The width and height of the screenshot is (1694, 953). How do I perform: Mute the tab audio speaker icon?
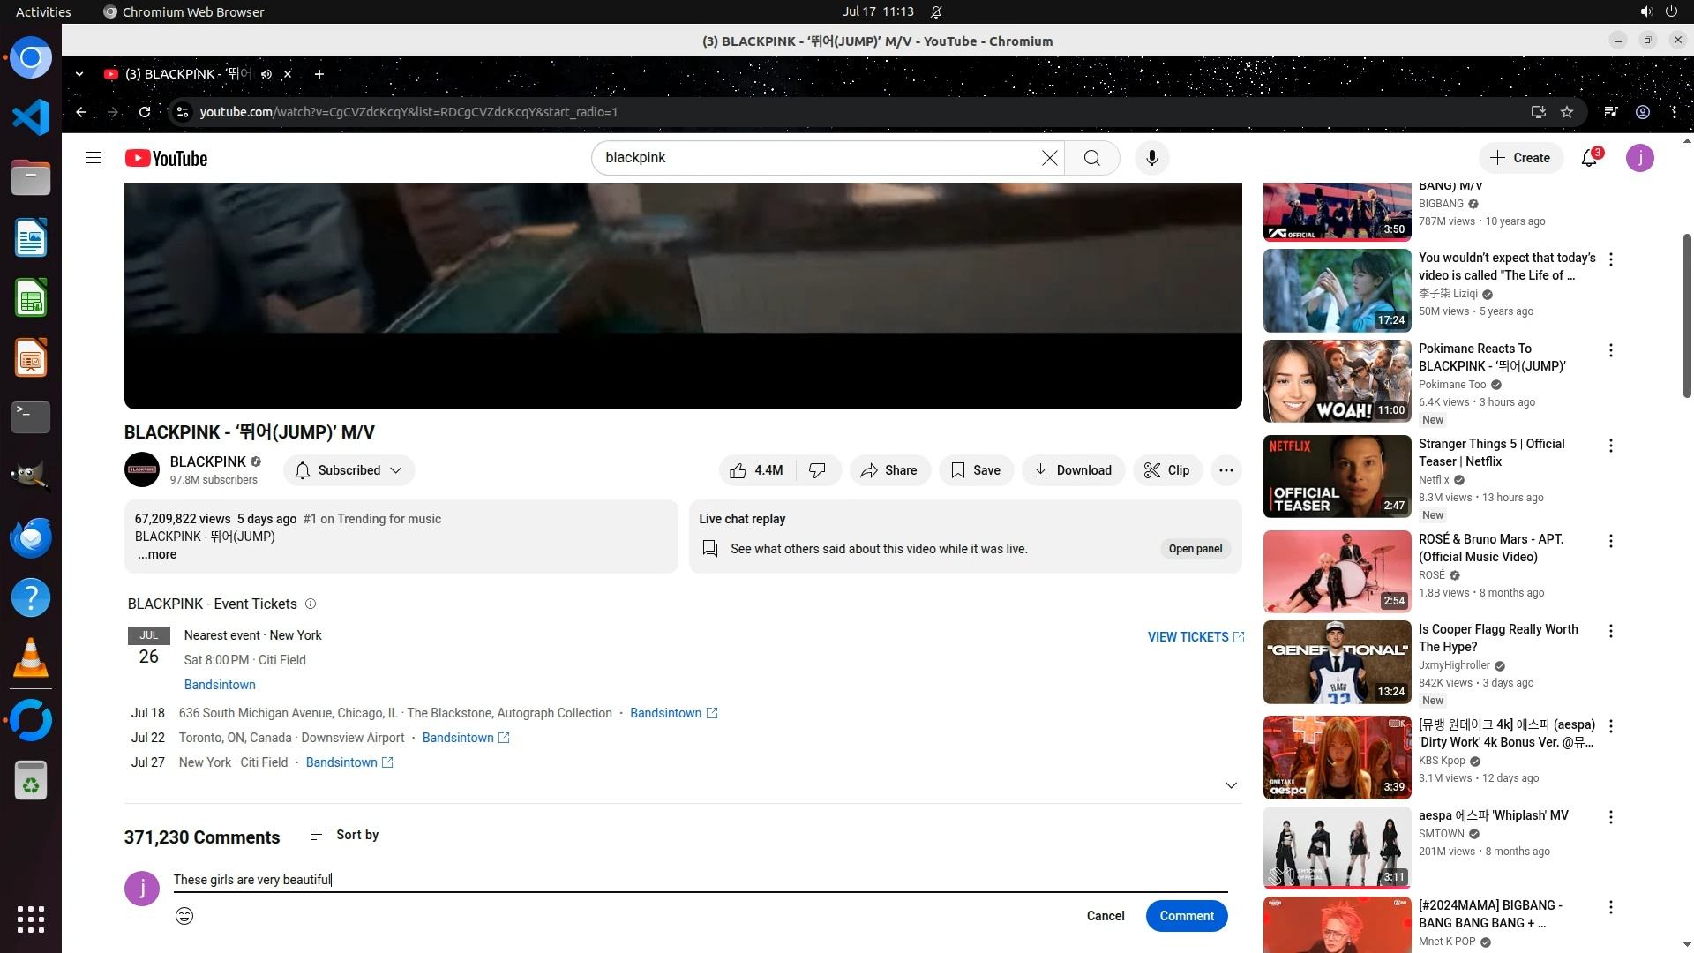(266, 74)
